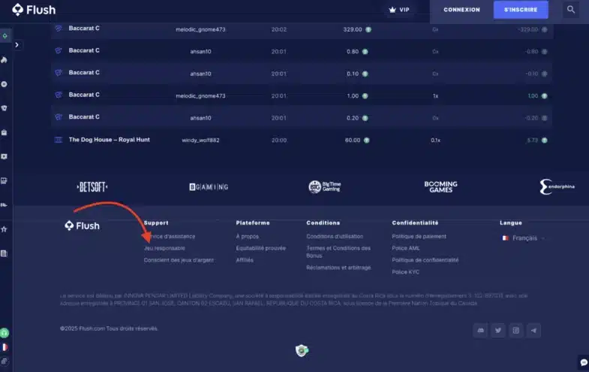Image resolution: width=589 pixels, height=372 pixels.
Task: Open the search magnifier icon
Action: tap(570, 10)
